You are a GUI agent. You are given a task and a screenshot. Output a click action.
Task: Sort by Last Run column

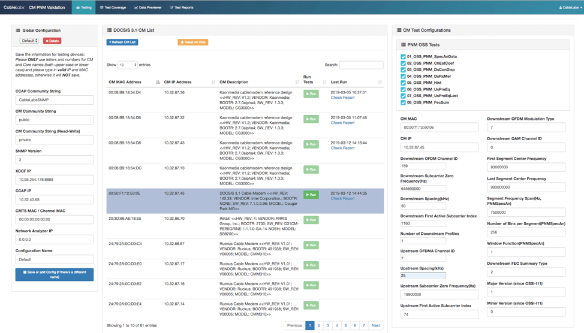tap(356, 82)
